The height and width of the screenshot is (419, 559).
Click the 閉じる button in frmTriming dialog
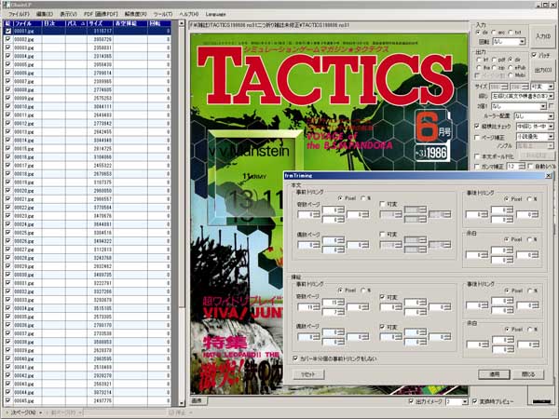click(x=528, y=374)
